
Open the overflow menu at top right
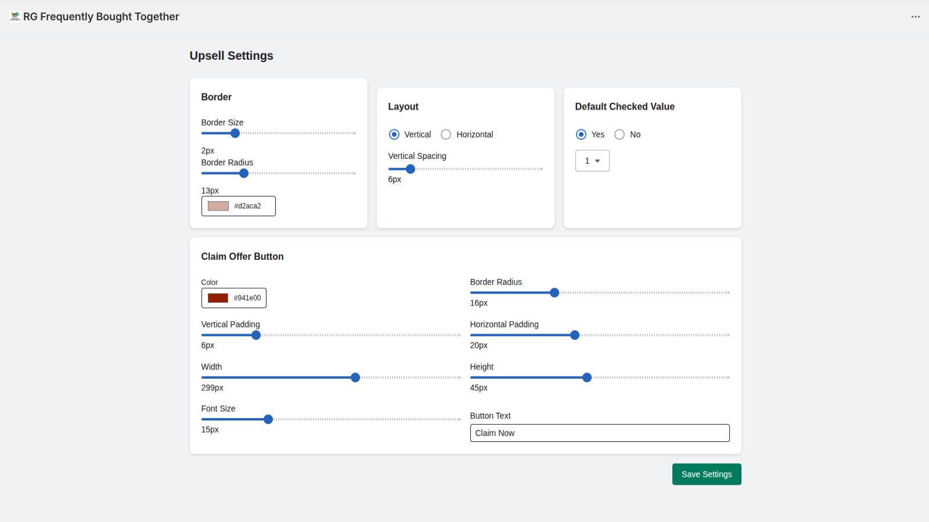(915, 17)
